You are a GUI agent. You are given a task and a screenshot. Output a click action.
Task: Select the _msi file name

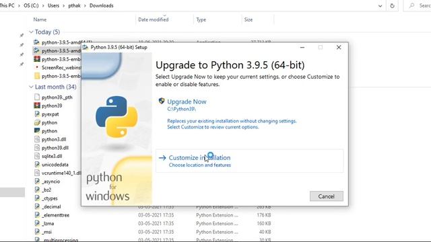click(46, 232)
